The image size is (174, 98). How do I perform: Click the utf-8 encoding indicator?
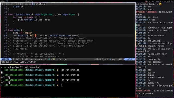97,59
